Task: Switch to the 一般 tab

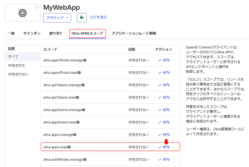Action: (x=11, y=33)
